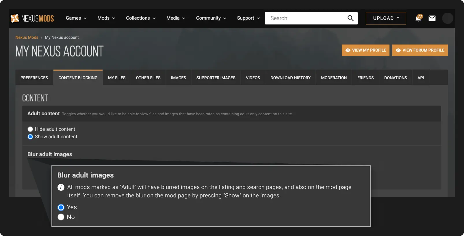Screen dimensions: 464x236
Task: Open the Other Files tab
Action: pyautogui.click(x=148, y=78)
